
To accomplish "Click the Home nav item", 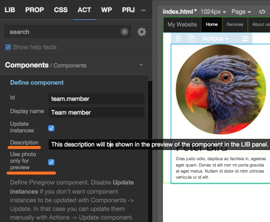I will [212, 24].
